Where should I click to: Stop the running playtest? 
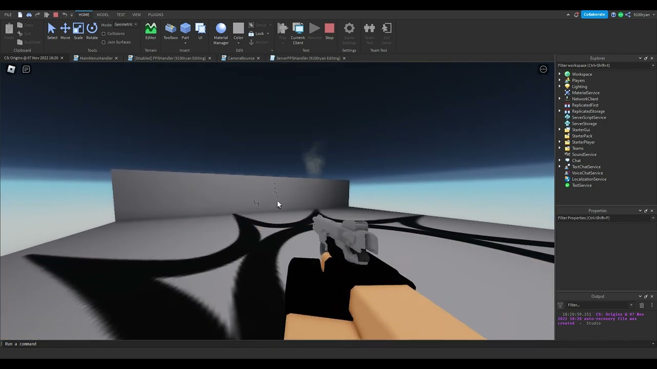330,31
